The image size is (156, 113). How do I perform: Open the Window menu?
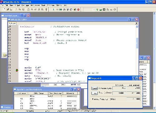tap(59, 5)
